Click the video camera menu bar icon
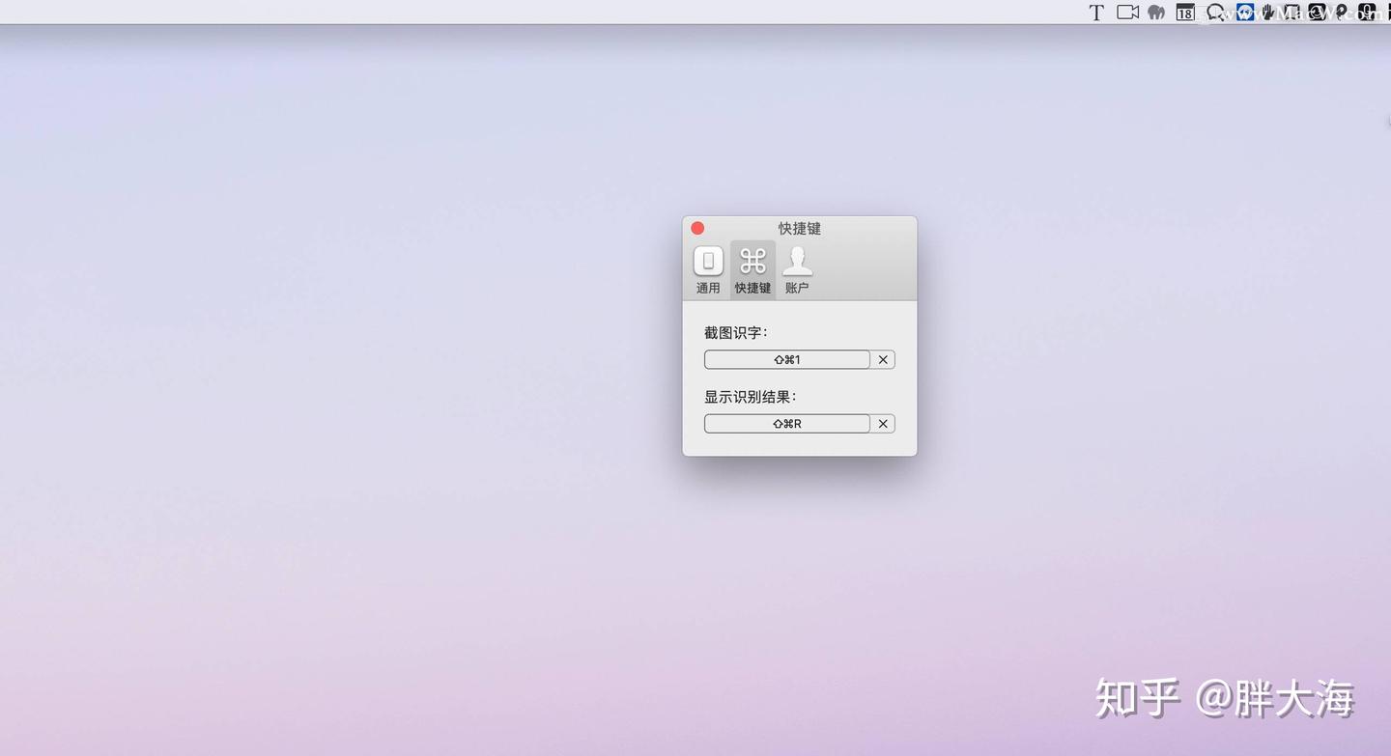 1127,13
